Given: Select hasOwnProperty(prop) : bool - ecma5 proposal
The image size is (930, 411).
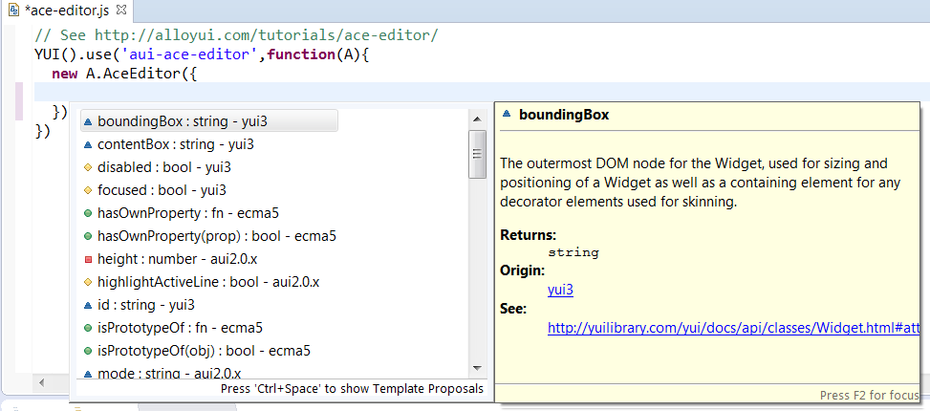Looking at the screenshot, I should (217, 236).
